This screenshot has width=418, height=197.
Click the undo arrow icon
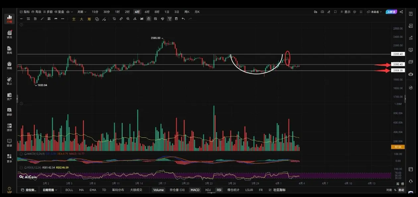click(x=183, y=19)
